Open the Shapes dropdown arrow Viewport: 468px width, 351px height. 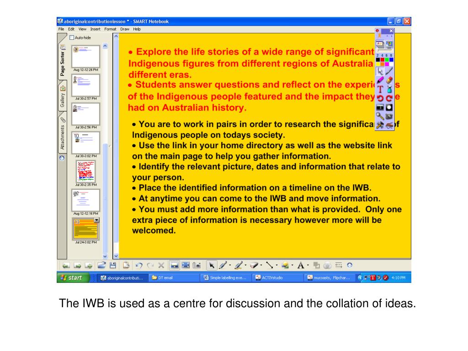pos(292,265)
